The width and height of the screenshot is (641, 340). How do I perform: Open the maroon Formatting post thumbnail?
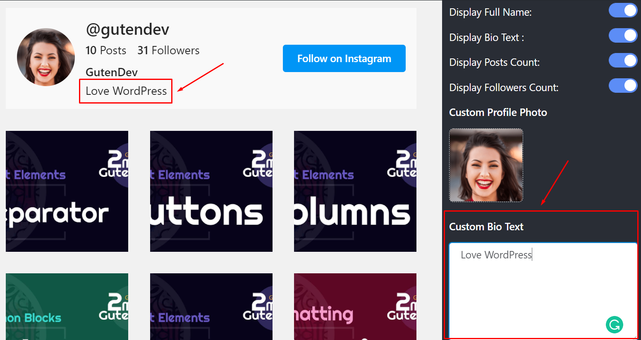355,306
